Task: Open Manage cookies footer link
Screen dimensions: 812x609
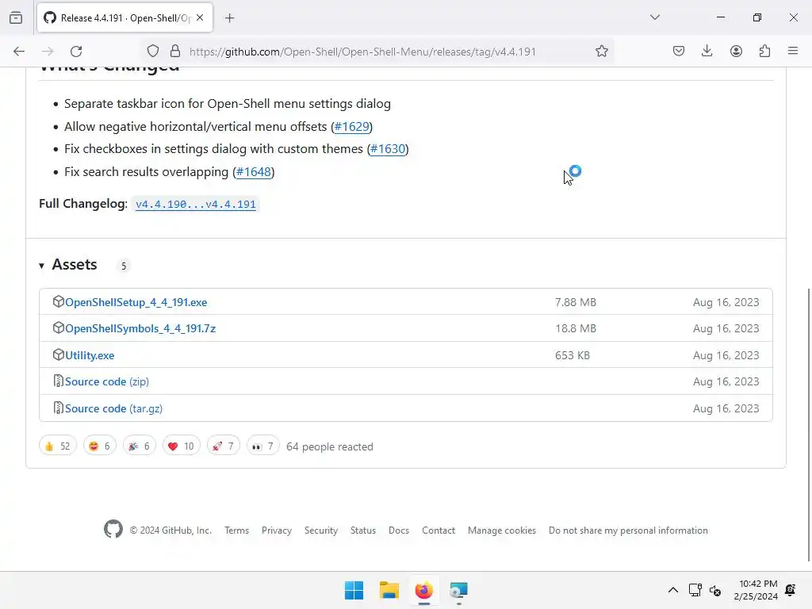Action: (x=502, y=530)
